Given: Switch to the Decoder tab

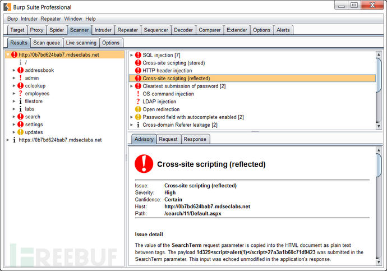Looking at the screenshot, I should (183, 30).
